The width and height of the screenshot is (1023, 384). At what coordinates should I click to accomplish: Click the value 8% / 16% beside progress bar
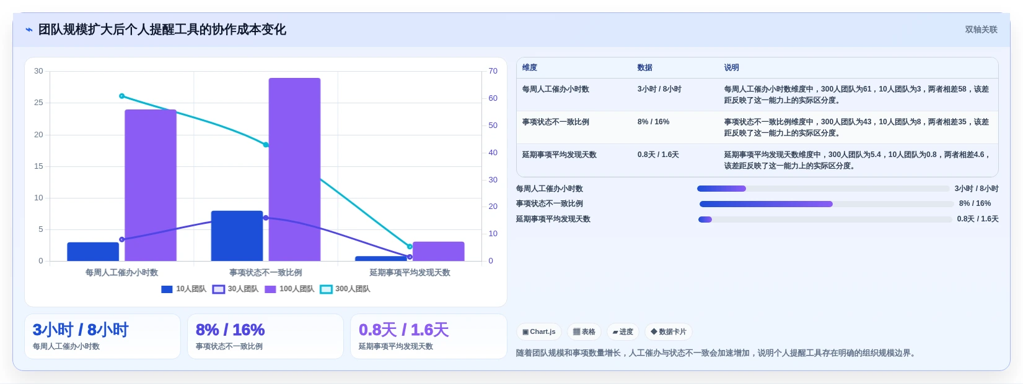pyautogui.click(x=975, y=203)
